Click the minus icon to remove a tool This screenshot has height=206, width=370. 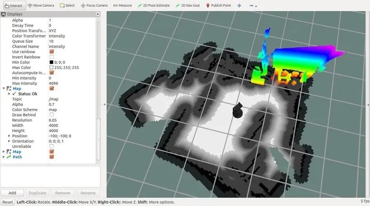tap(251, 5)
